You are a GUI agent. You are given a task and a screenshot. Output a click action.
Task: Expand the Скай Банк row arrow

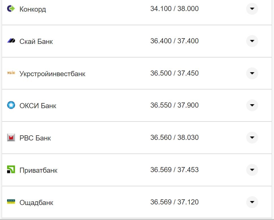(x=252, y=41)
